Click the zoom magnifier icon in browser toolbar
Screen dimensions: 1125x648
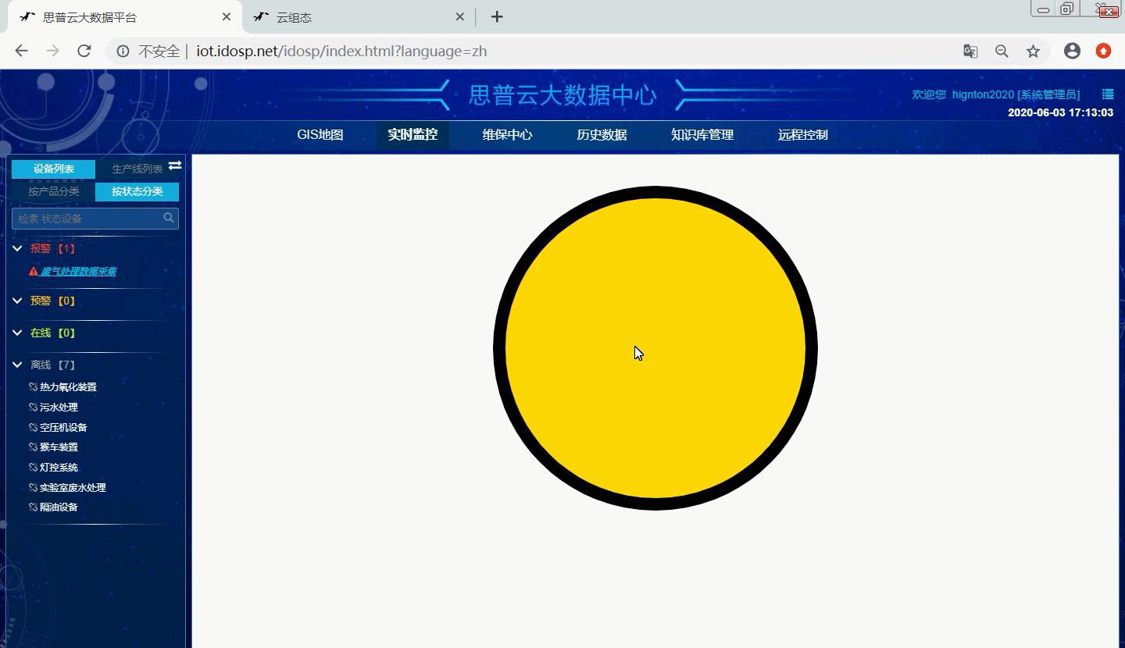coord(1002,51)
